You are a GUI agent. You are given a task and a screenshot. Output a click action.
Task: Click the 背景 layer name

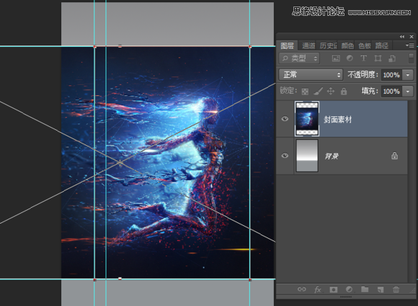(332, 156)
